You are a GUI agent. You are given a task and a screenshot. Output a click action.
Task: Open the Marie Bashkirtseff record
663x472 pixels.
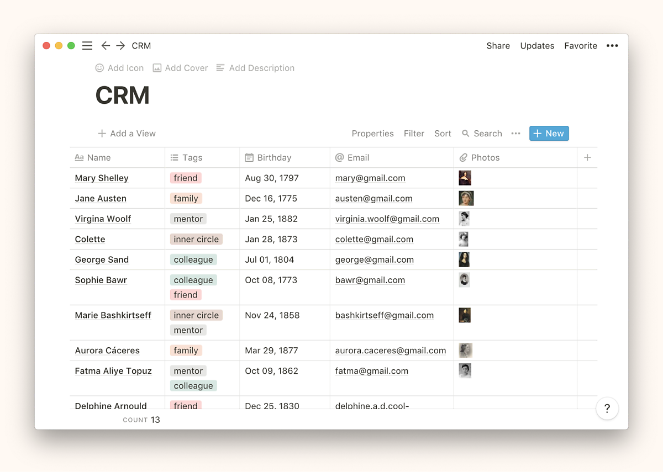[113, 315]
